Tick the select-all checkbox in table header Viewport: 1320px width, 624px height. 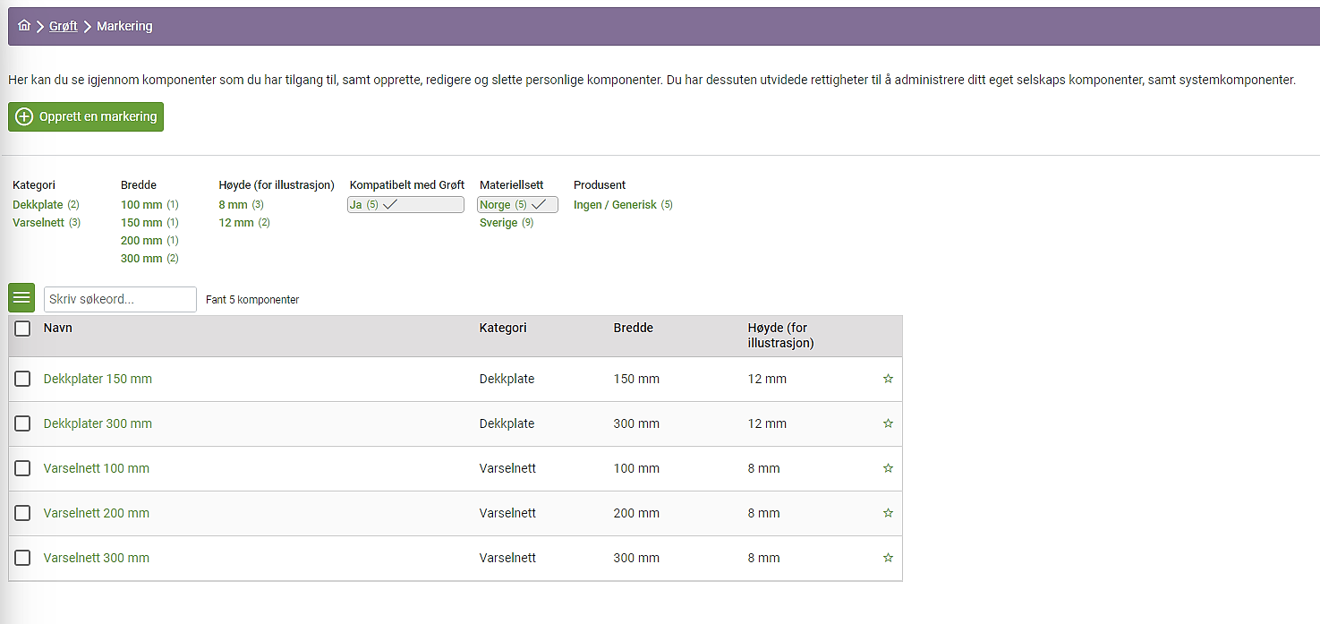click(x=22, y=329)
